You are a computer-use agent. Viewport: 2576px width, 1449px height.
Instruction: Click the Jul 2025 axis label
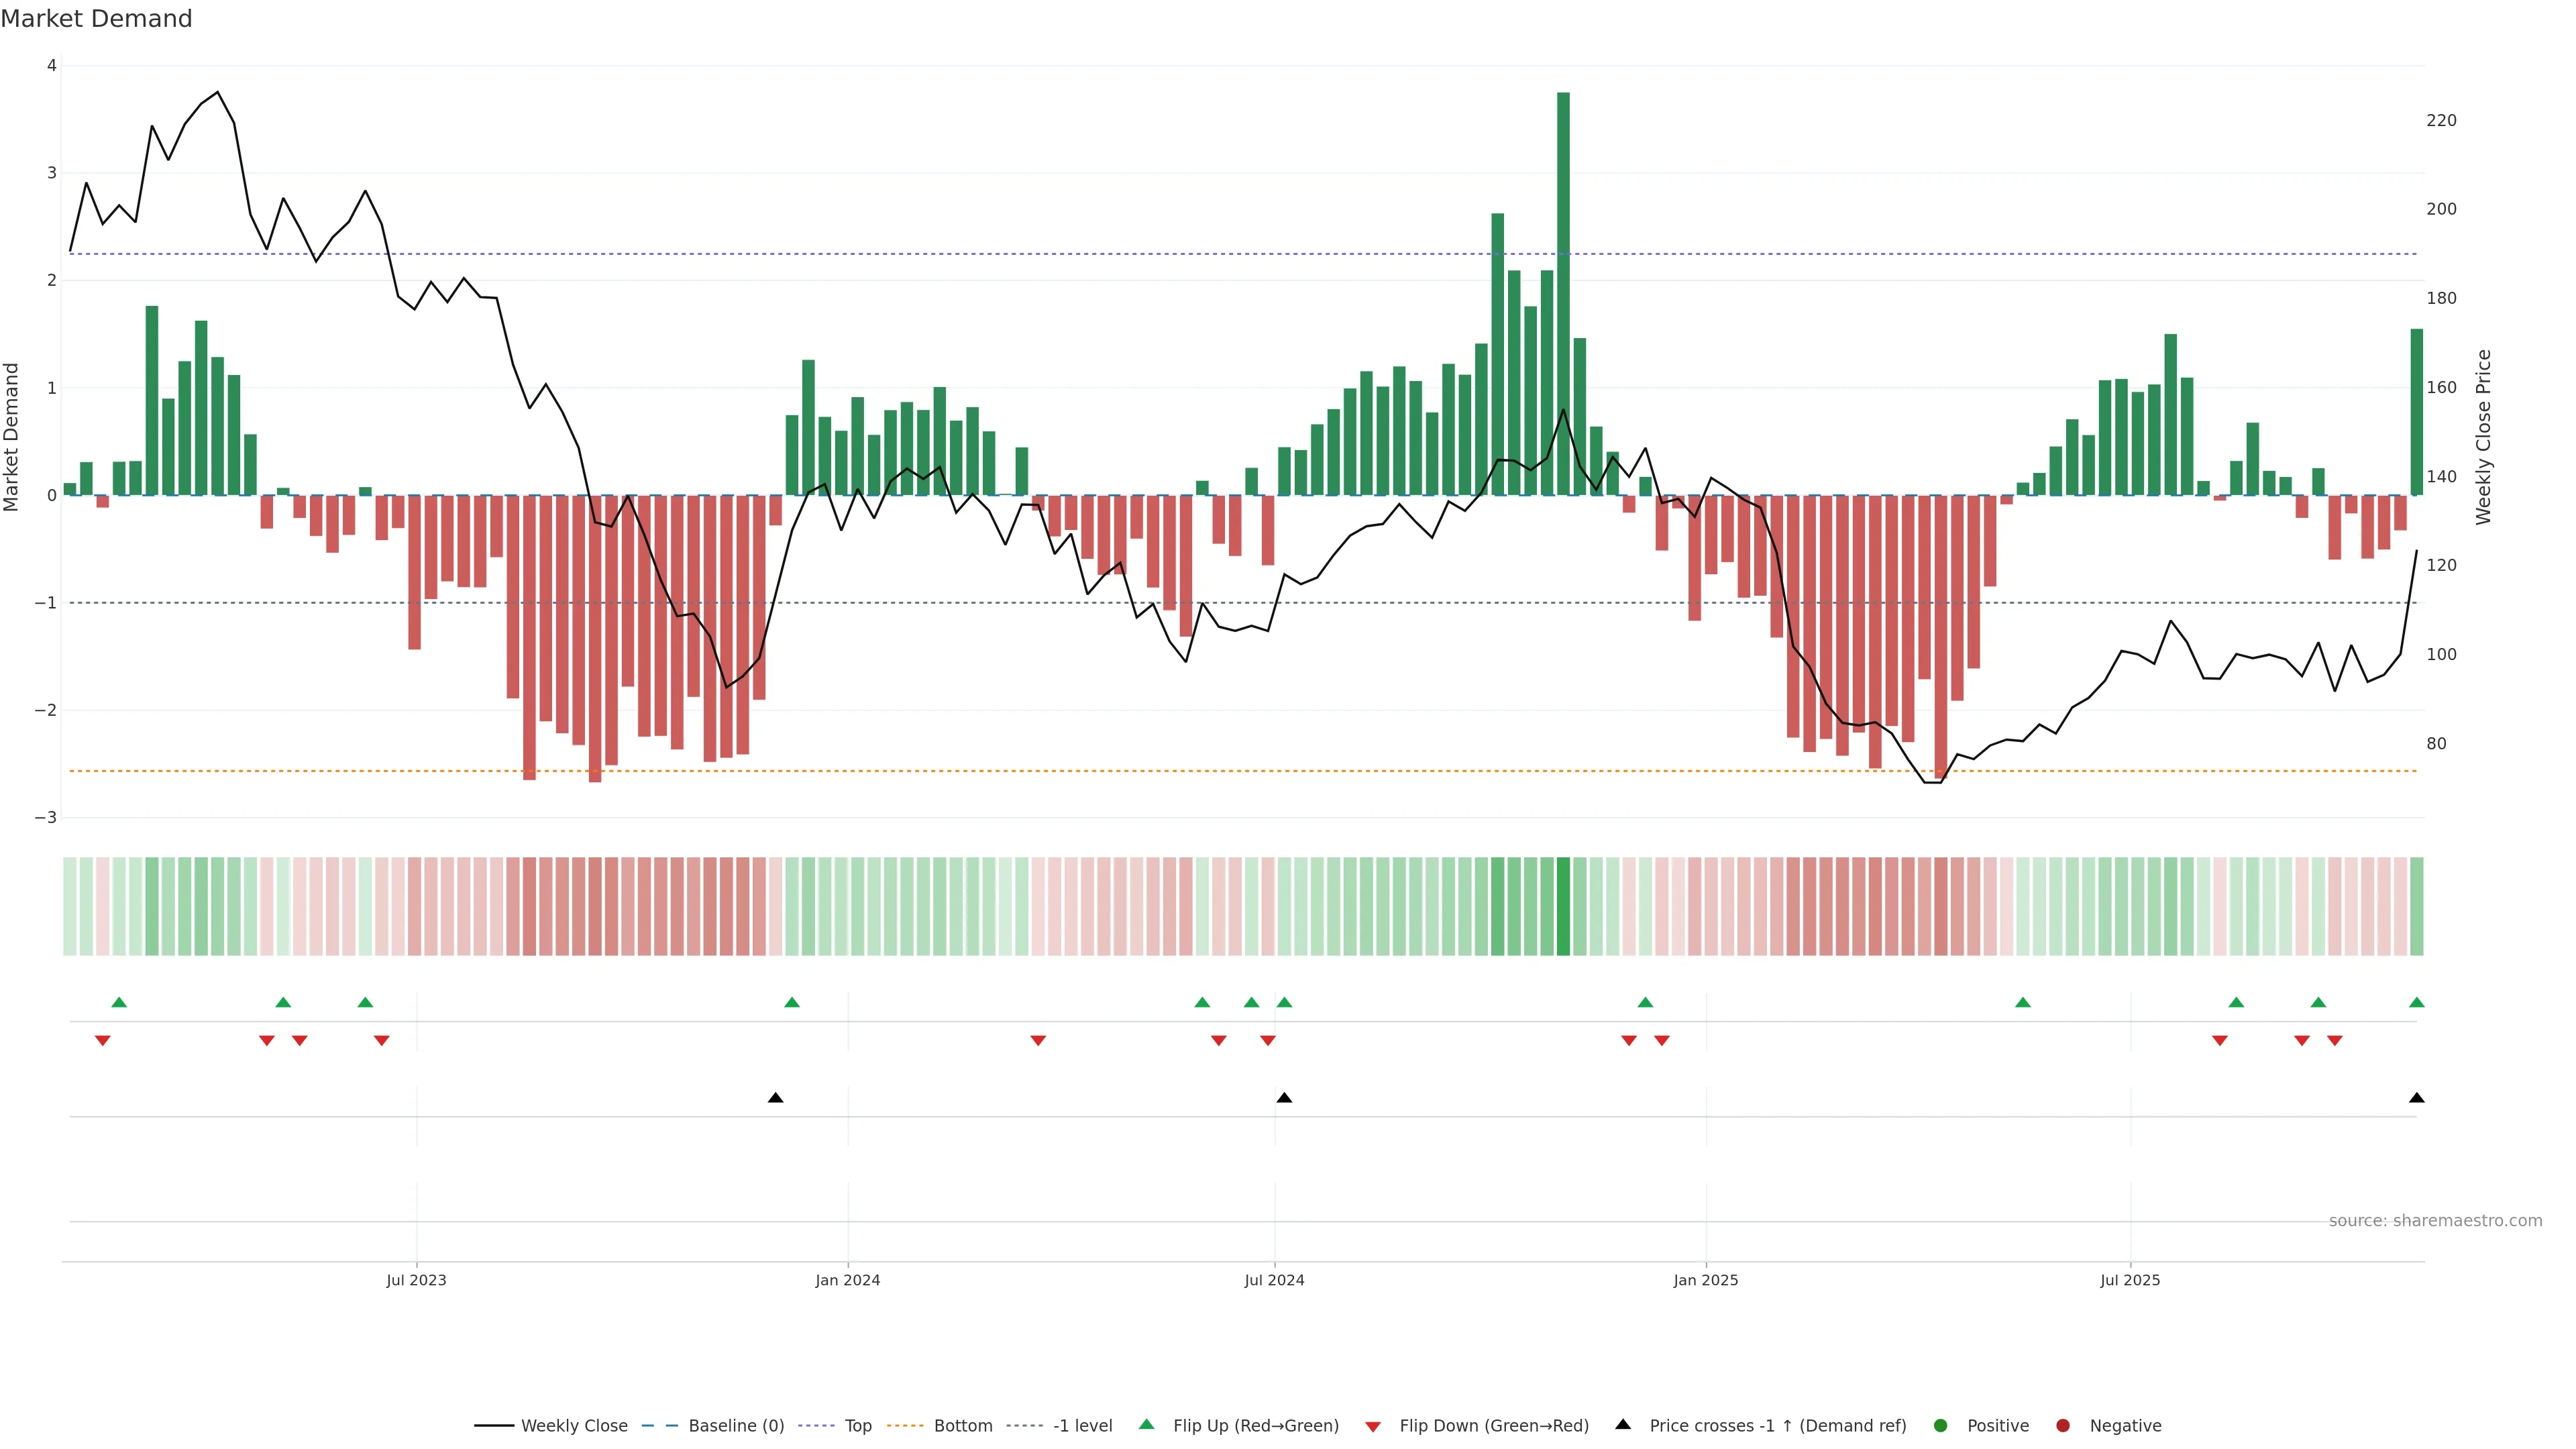[x=2130, y=1280]
